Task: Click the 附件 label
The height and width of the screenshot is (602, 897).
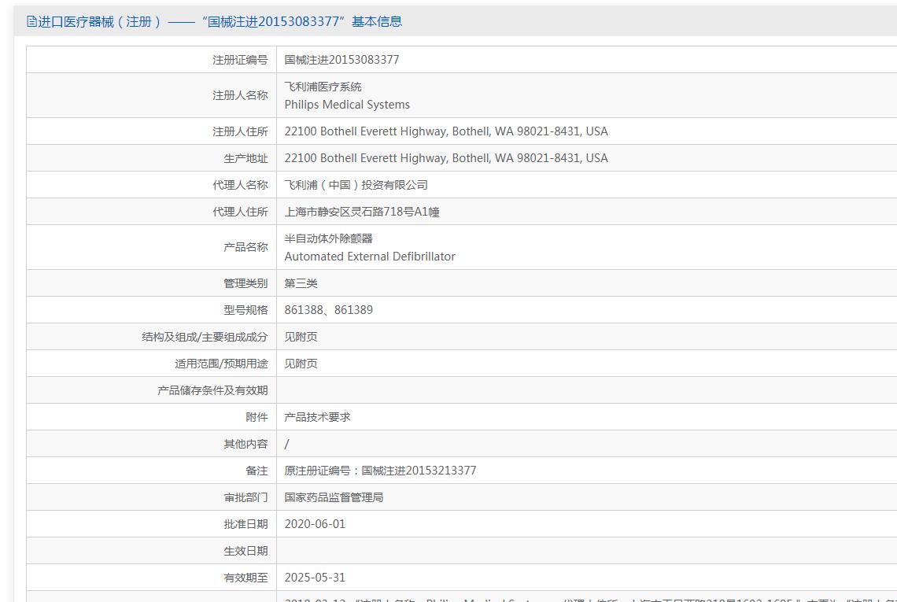Action: pos(257,418)
